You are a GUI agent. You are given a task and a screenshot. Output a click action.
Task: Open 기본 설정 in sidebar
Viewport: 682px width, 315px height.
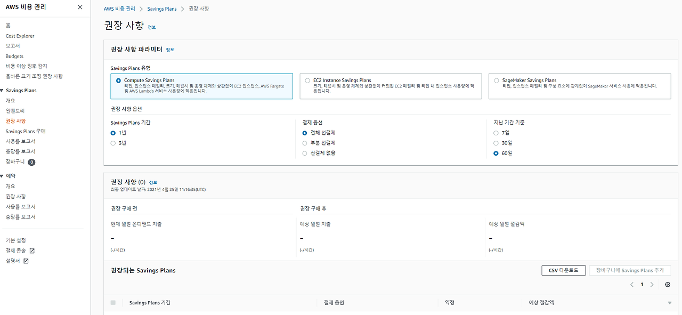point(16,240)
